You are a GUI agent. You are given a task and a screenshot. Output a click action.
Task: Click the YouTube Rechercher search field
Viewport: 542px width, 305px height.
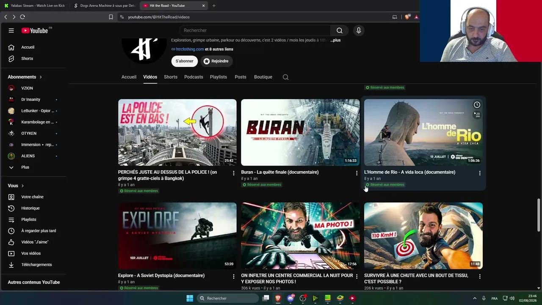(x=255, y=30)
